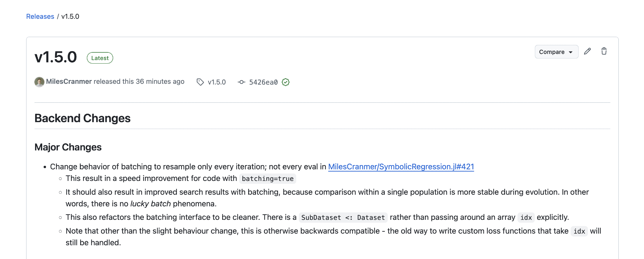The image size is (644, 259).
Task: Click the v1.5.0 tag label
Action: tap(217, 82)
